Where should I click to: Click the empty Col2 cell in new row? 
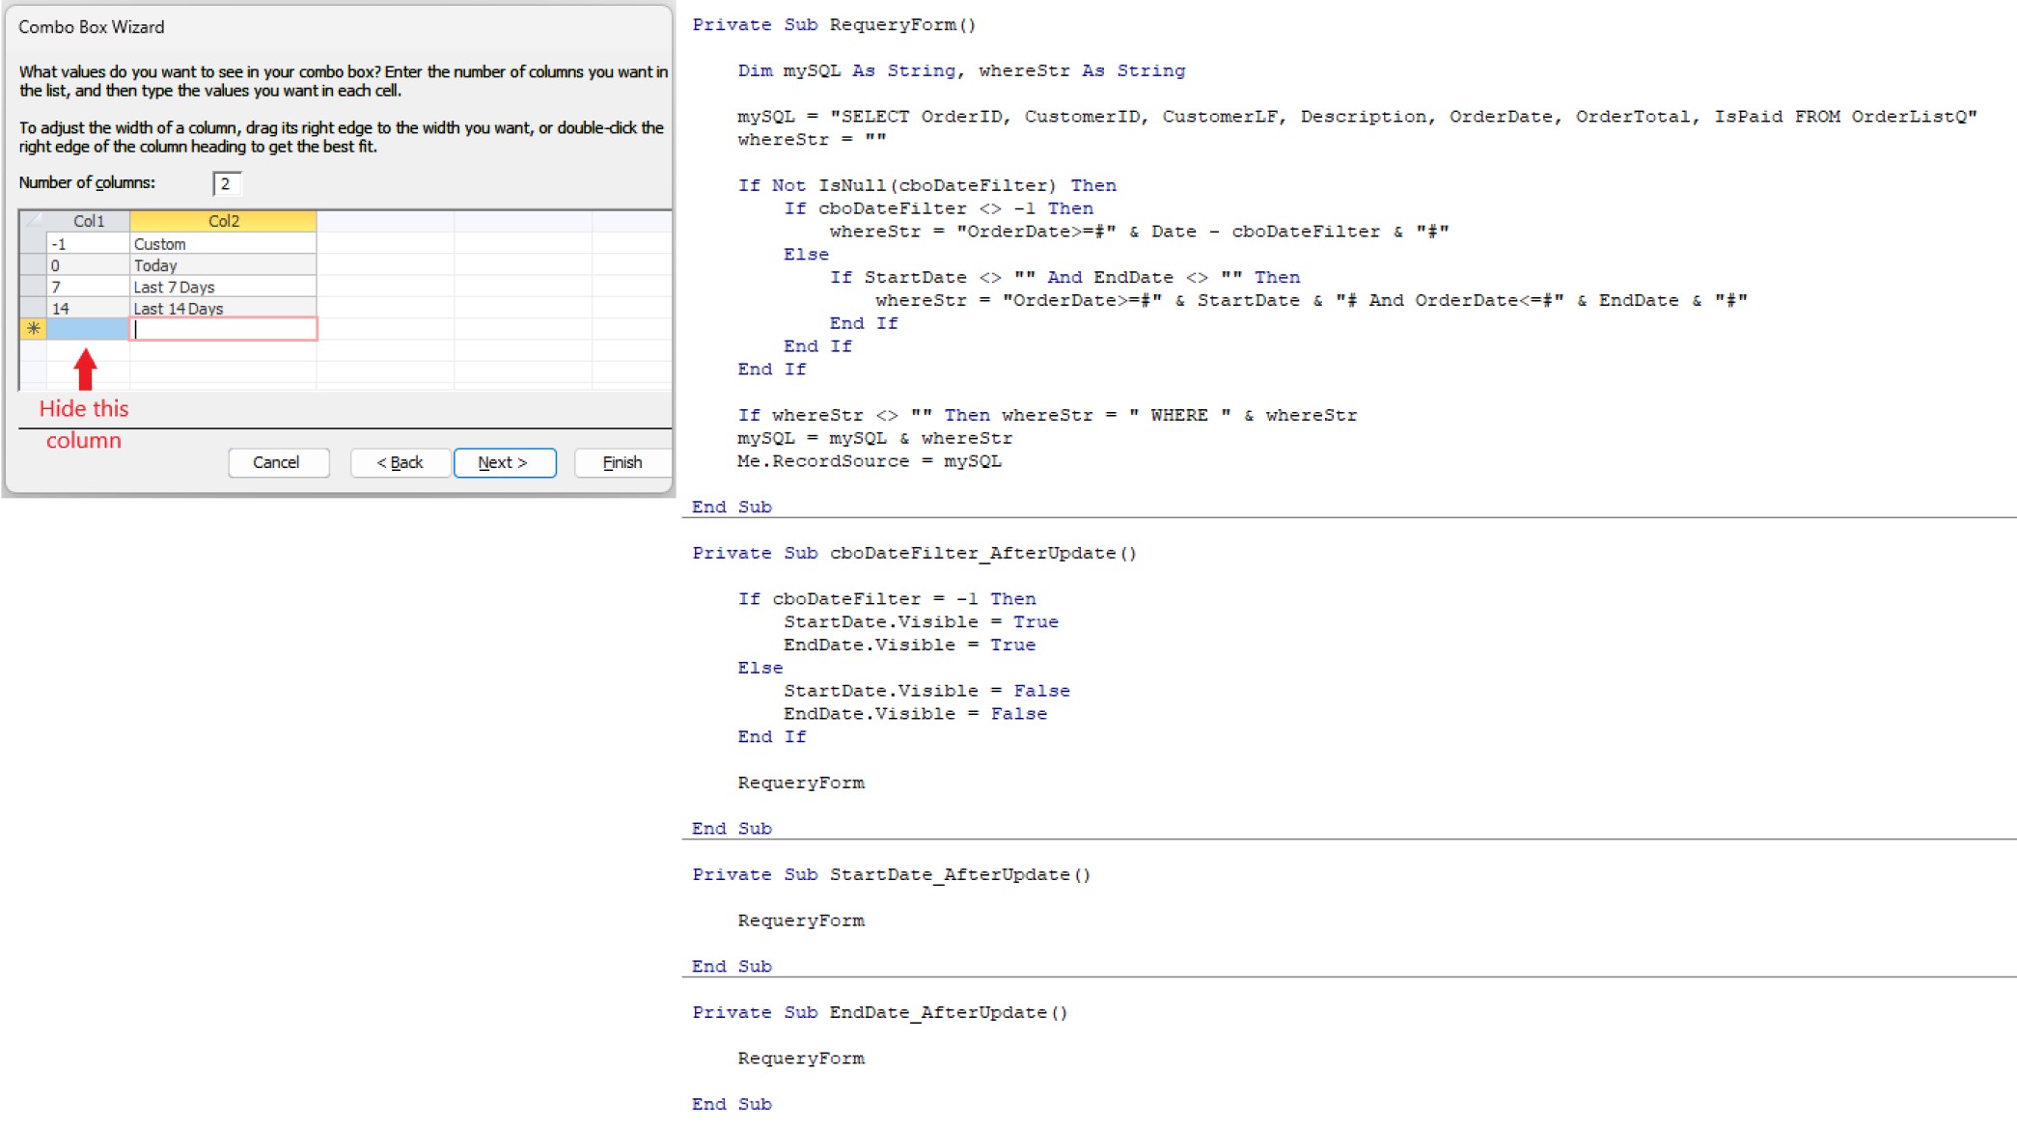[x=223, y=329]
